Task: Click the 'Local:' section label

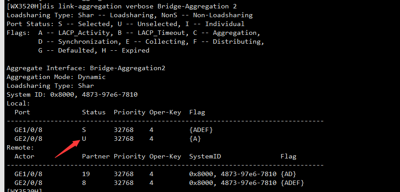Action: 19,103
